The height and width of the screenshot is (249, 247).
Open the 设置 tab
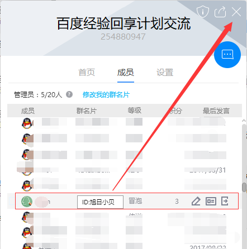(x=165, y=73)
